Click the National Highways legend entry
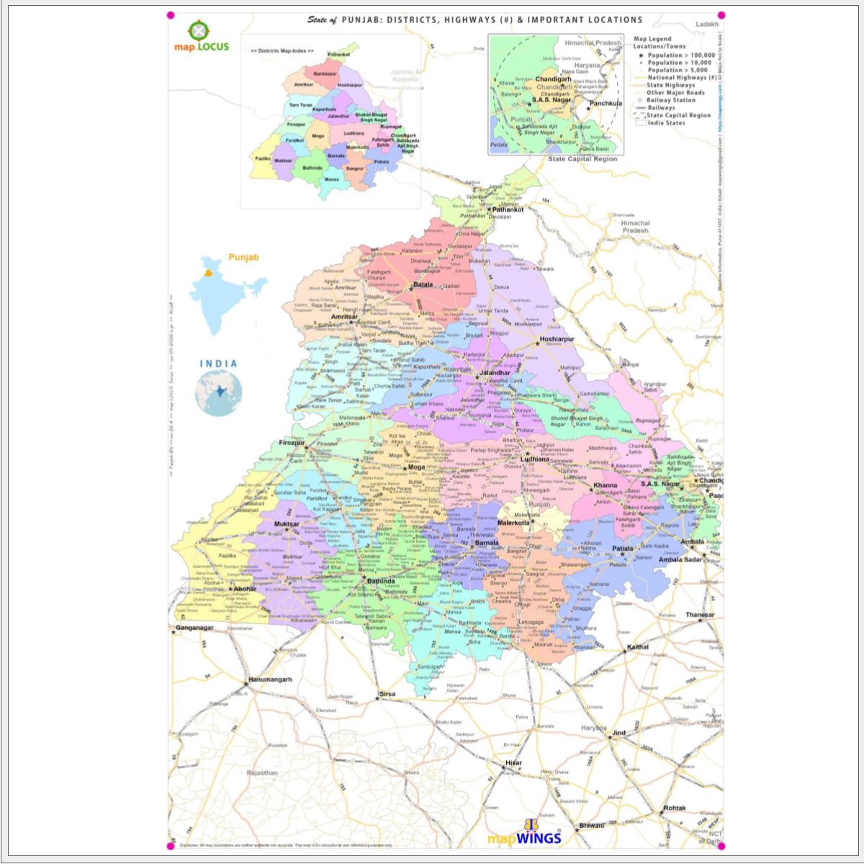The width and height of the screenshot is (864, 864). point(675,78)
